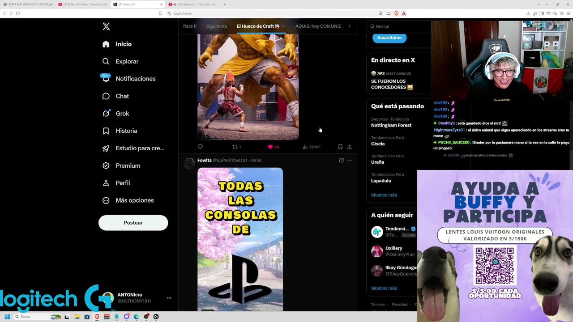Viewport: 573px width, 322px height.
Task: Open Microsoft Store from the taskbar
Action: coord(87,317)
